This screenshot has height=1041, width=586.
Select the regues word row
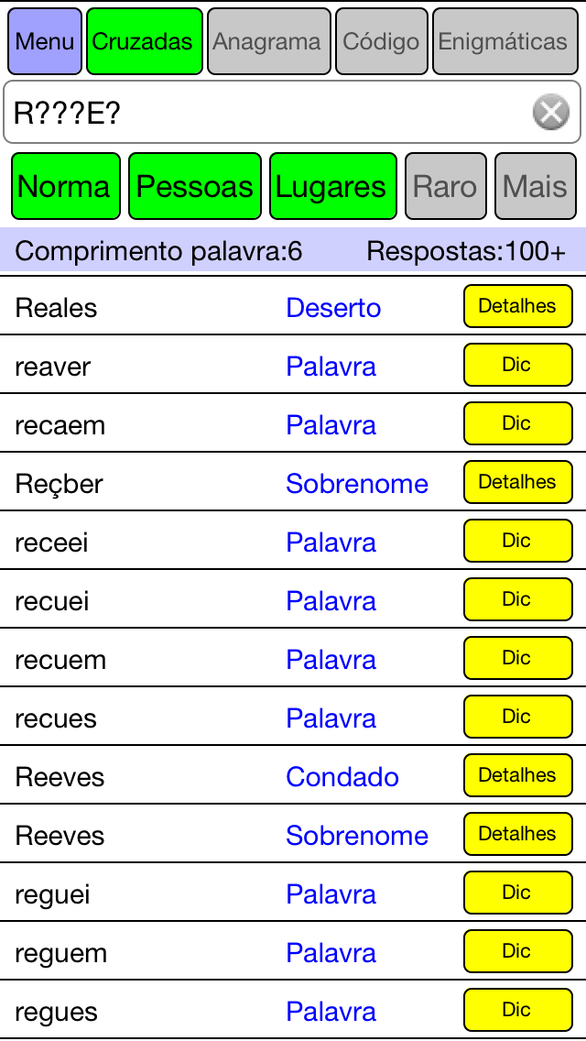click(x=293, y=1010)
